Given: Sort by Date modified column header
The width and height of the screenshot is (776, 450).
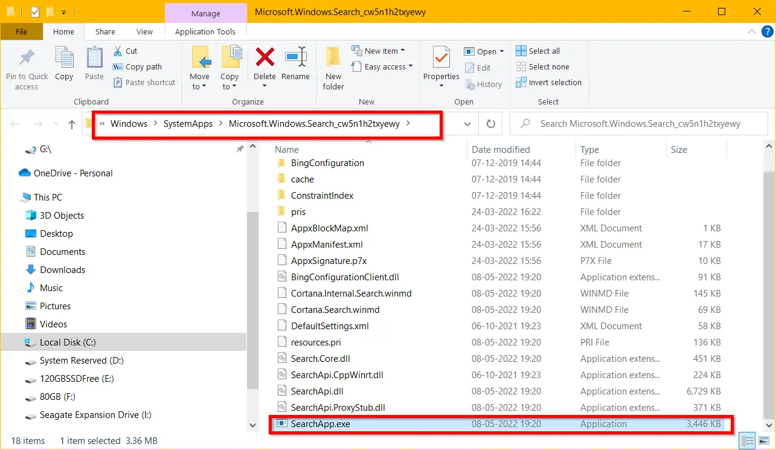Looking at the screenshot, I should 501,150.
